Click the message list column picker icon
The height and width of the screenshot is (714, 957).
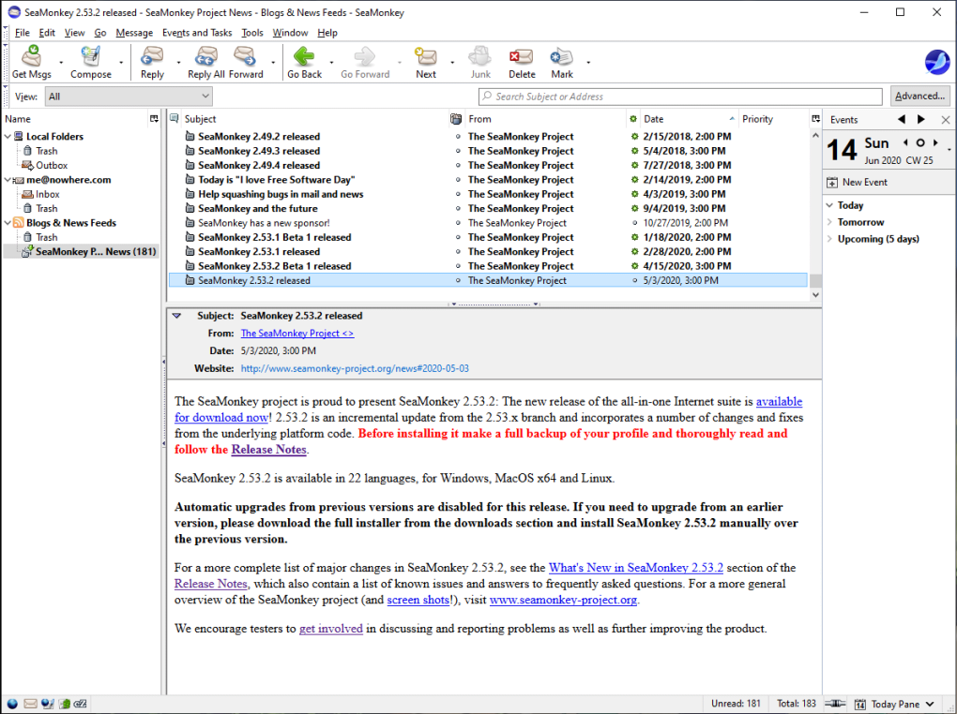click(815, 119)
